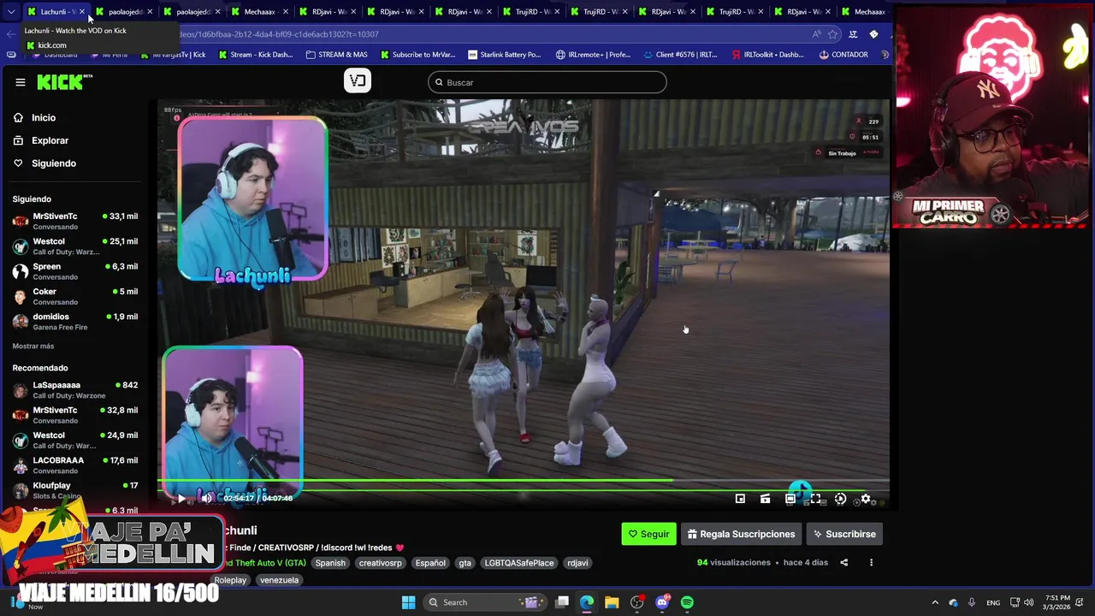Select the venezuela tag
The height and width of the screenshot is (616, 1095).
coord(279,580)
